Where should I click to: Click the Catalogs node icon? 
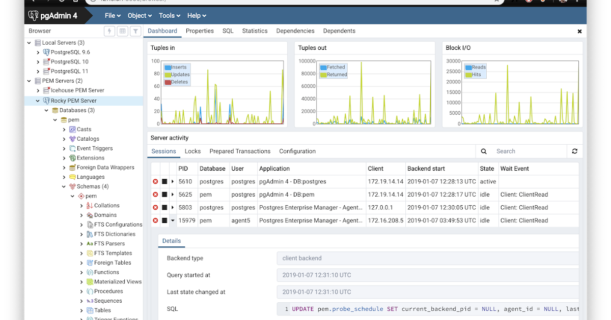pos(72,139)
